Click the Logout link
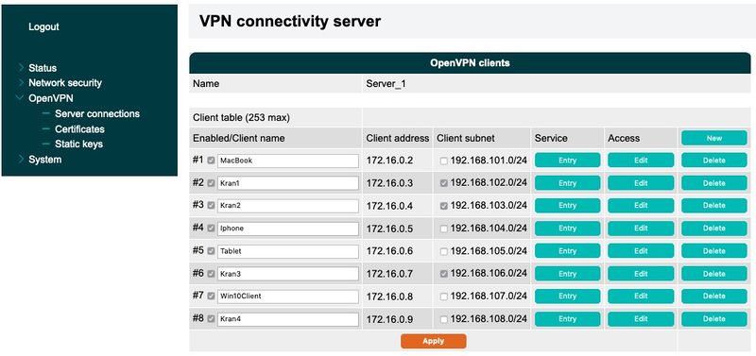 tap(43, 27)
